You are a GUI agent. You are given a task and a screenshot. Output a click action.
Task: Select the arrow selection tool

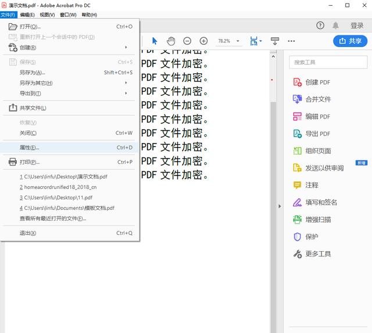coord(155,41)
